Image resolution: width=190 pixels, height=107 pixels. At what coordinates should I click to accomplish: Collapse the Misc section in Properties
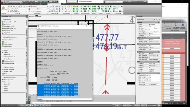[159, 73]
